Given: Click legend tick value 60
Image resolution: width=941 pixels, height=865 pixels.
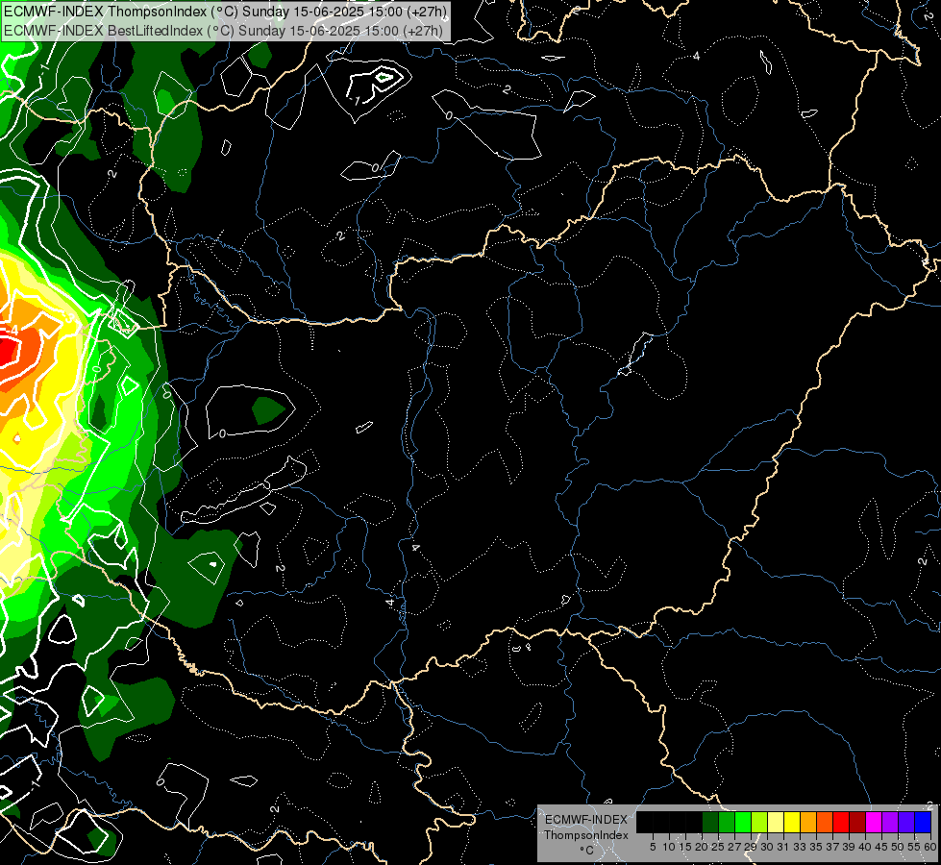Looking at the screenshot, I should coord(930,847).
